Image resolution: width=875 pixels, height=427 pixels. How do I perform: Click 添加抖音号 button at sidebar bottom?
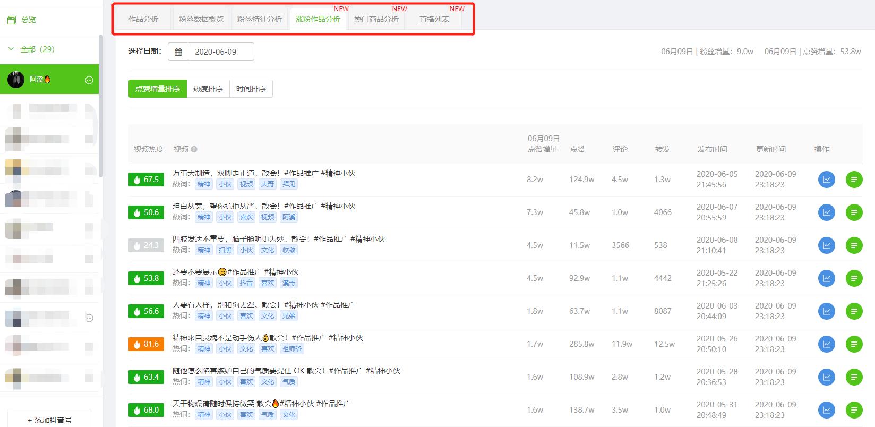point(49,420)
